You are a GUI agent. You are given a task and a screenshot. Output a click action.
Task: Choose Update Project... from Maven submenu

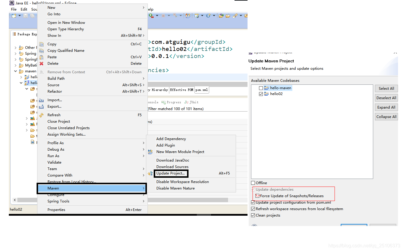pyautogui.click(x=171, y=173)
